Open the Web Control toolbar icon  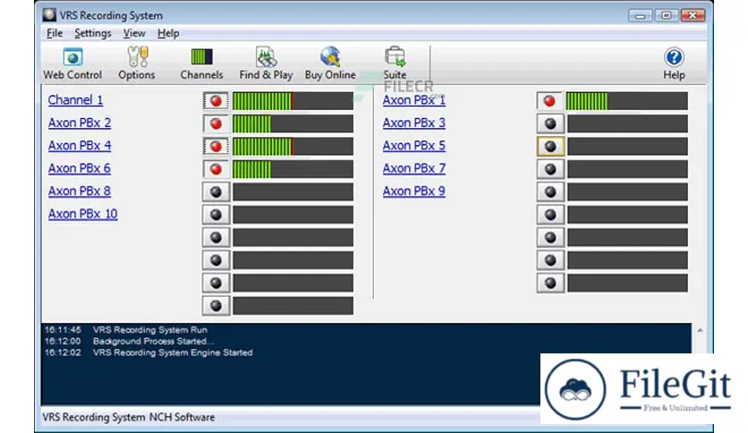click(72, 64)
